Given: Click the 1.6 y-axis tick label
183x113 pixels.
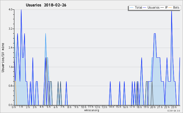Looking at the screenshot, I should (x=10, y=67).
